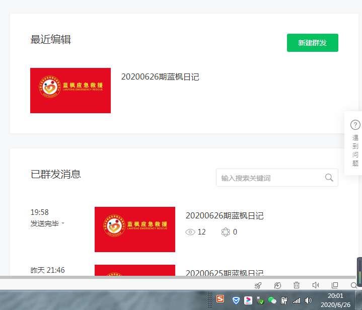Open the recently edited 20200626期蓝枫日记 title

coord(160,77)
